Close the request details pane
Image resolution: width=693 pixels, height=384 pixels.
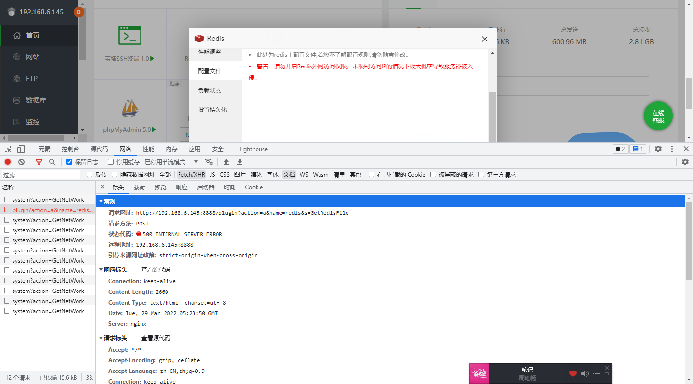click(x=102, y=187)
